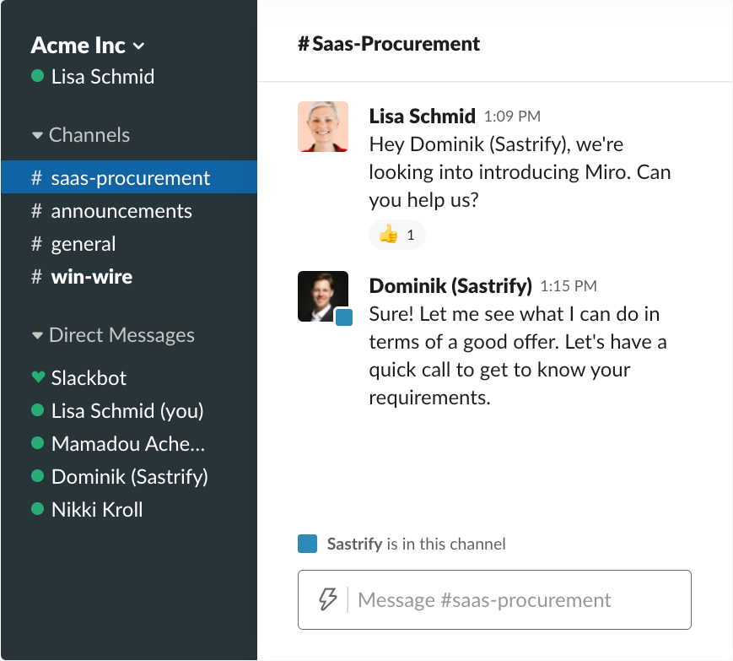733x661 pixels.
Task: Collapse the Channels section
Action: coord(37,135)
